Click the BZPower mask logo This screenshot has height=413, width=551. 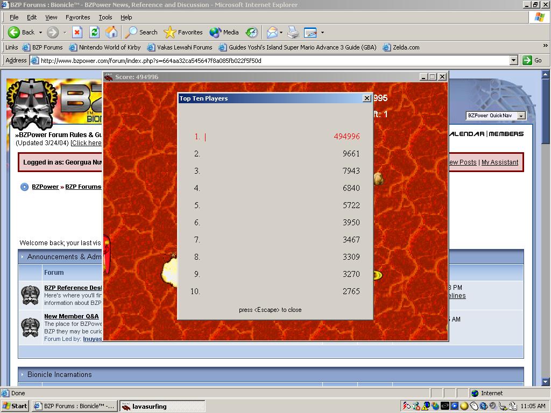tap(32, 105)
